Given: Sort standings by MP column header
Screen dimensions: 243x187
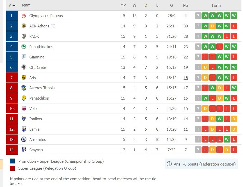Looking at the screenshot, I should [123, 5].
